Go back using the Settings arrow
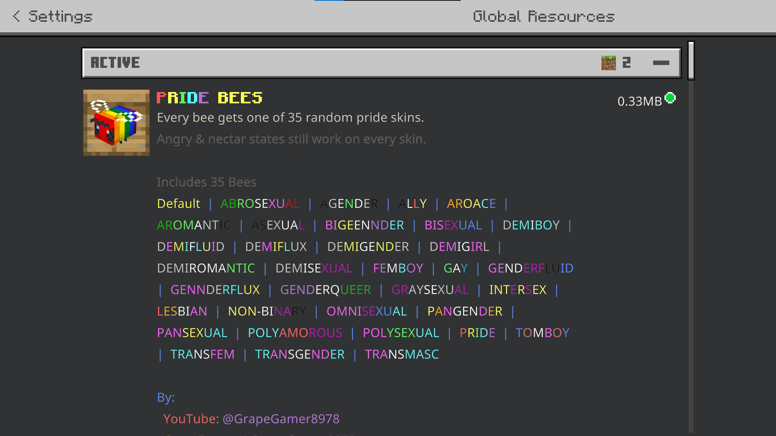The height and width of the screenshot is (436, 776). coord(16,16)
